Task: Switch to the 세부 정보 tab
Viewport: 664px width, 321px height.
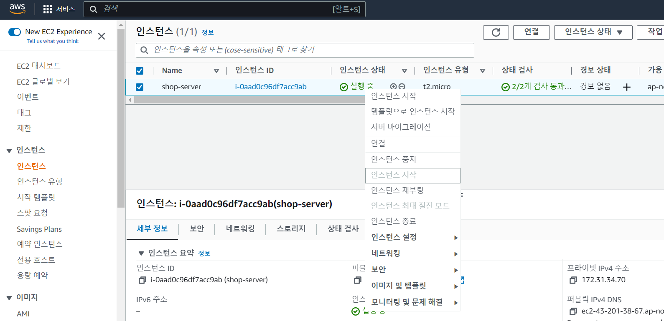Action: pos(152,229)
